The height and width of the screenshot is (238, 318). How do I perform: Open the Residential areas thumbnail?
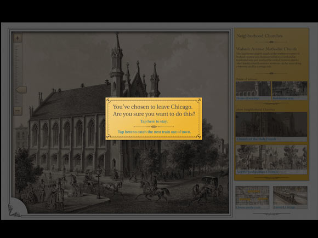(289, 89)
